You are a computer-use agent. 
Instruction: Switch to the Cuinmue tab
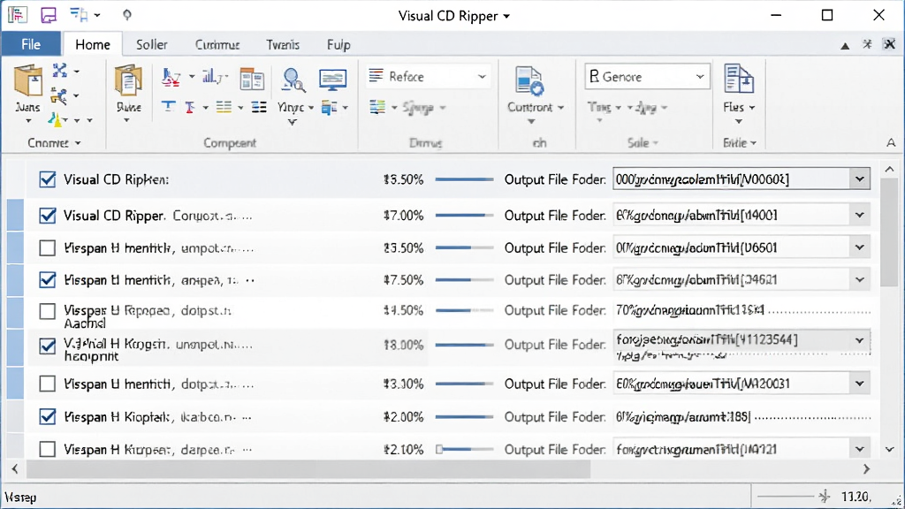(x=217, y=44)
